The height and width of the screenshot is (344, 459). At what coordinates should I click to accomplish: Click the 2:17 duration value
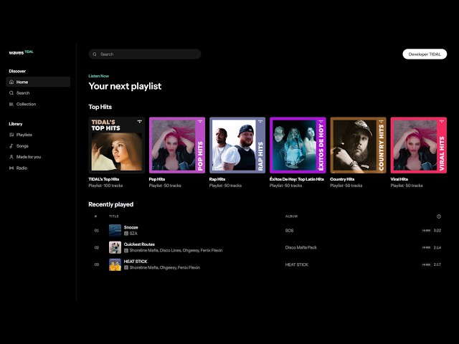coord(437,264)
